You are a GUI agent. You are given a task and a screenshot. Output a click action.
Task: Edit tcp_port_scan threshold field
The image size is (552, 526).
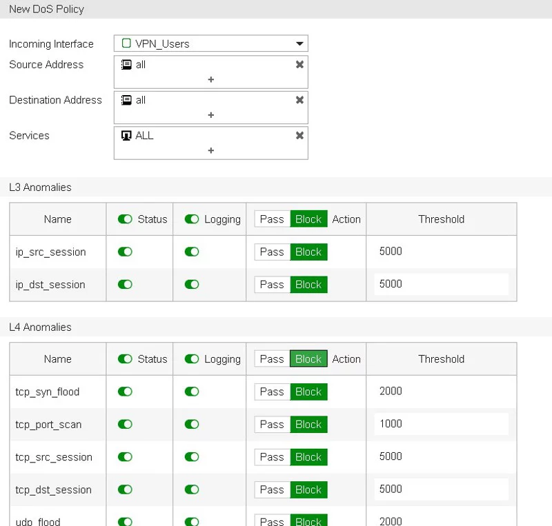click(441, 424)
